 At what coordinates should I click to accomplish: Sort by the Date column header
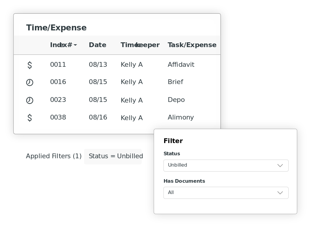point(97,45)
